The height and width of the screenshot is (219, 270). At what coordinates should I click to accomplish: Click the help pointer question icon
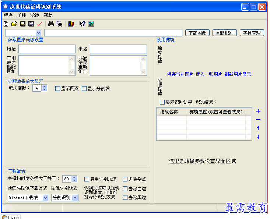[x=82, y=24]
